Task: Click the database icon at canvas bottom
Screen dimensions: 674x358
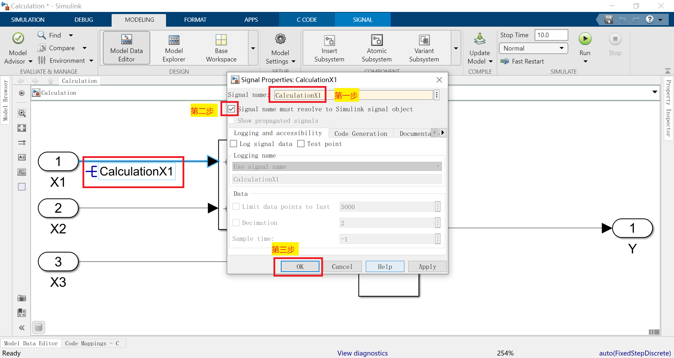Action: 39,327
